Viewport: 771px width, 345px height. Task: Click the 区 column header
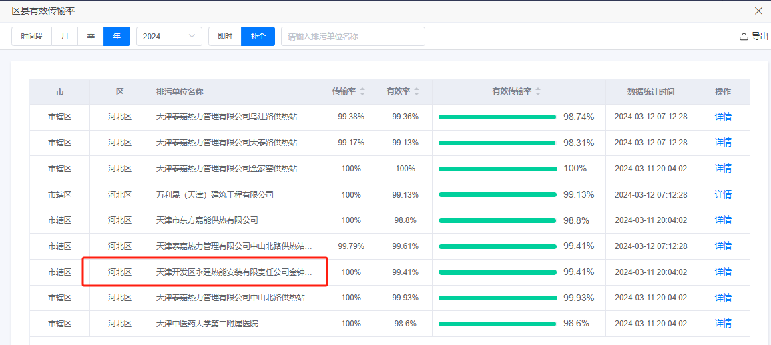coord(120,92)
